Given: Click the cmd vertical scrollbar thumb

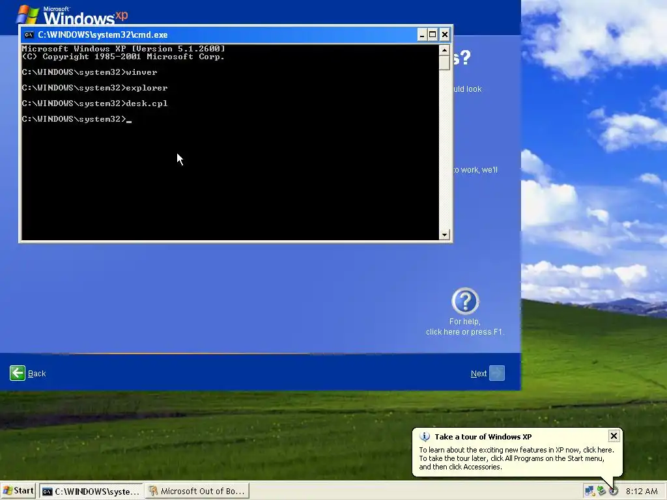Looking at the screenshot, I should click(444, 63).
